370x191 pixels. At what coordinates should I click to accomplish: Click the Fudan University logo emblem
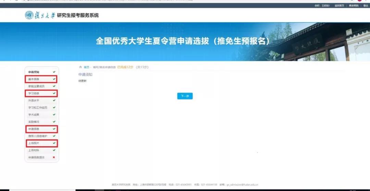[x=29, y=15]
